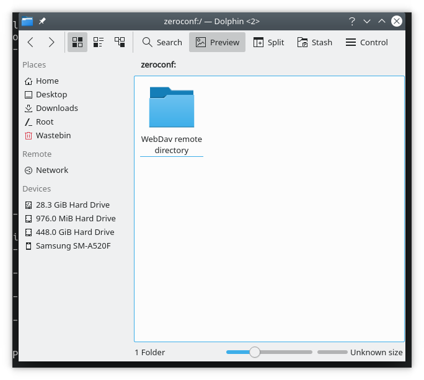Open the Control hamburger menu
The image size is (424, 380).
point(366,42)
